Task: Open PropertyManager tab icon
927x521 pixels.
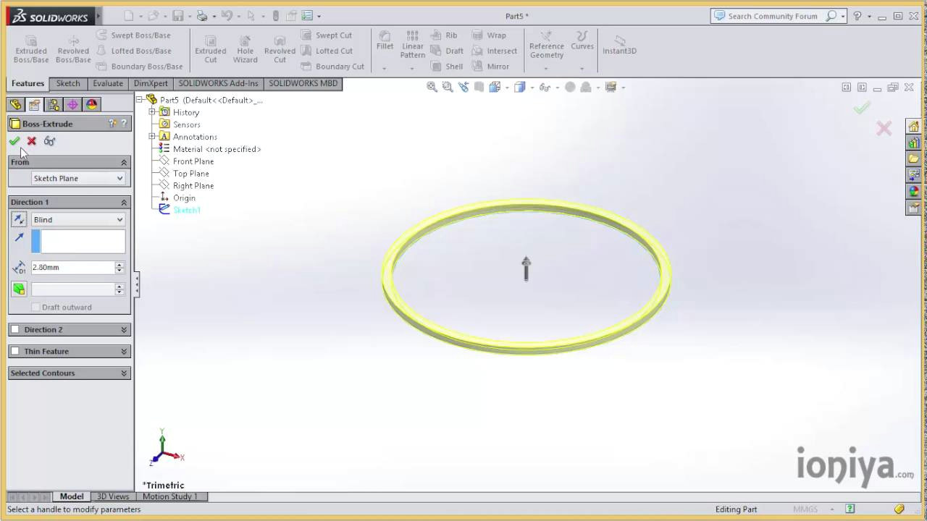Action: pyautogui.click(x=34, y=105)
